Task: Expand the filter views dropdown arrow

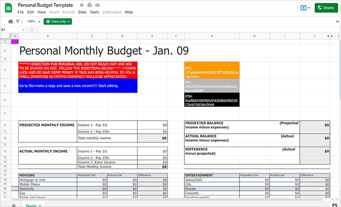Action: click(x=22, y=22)
